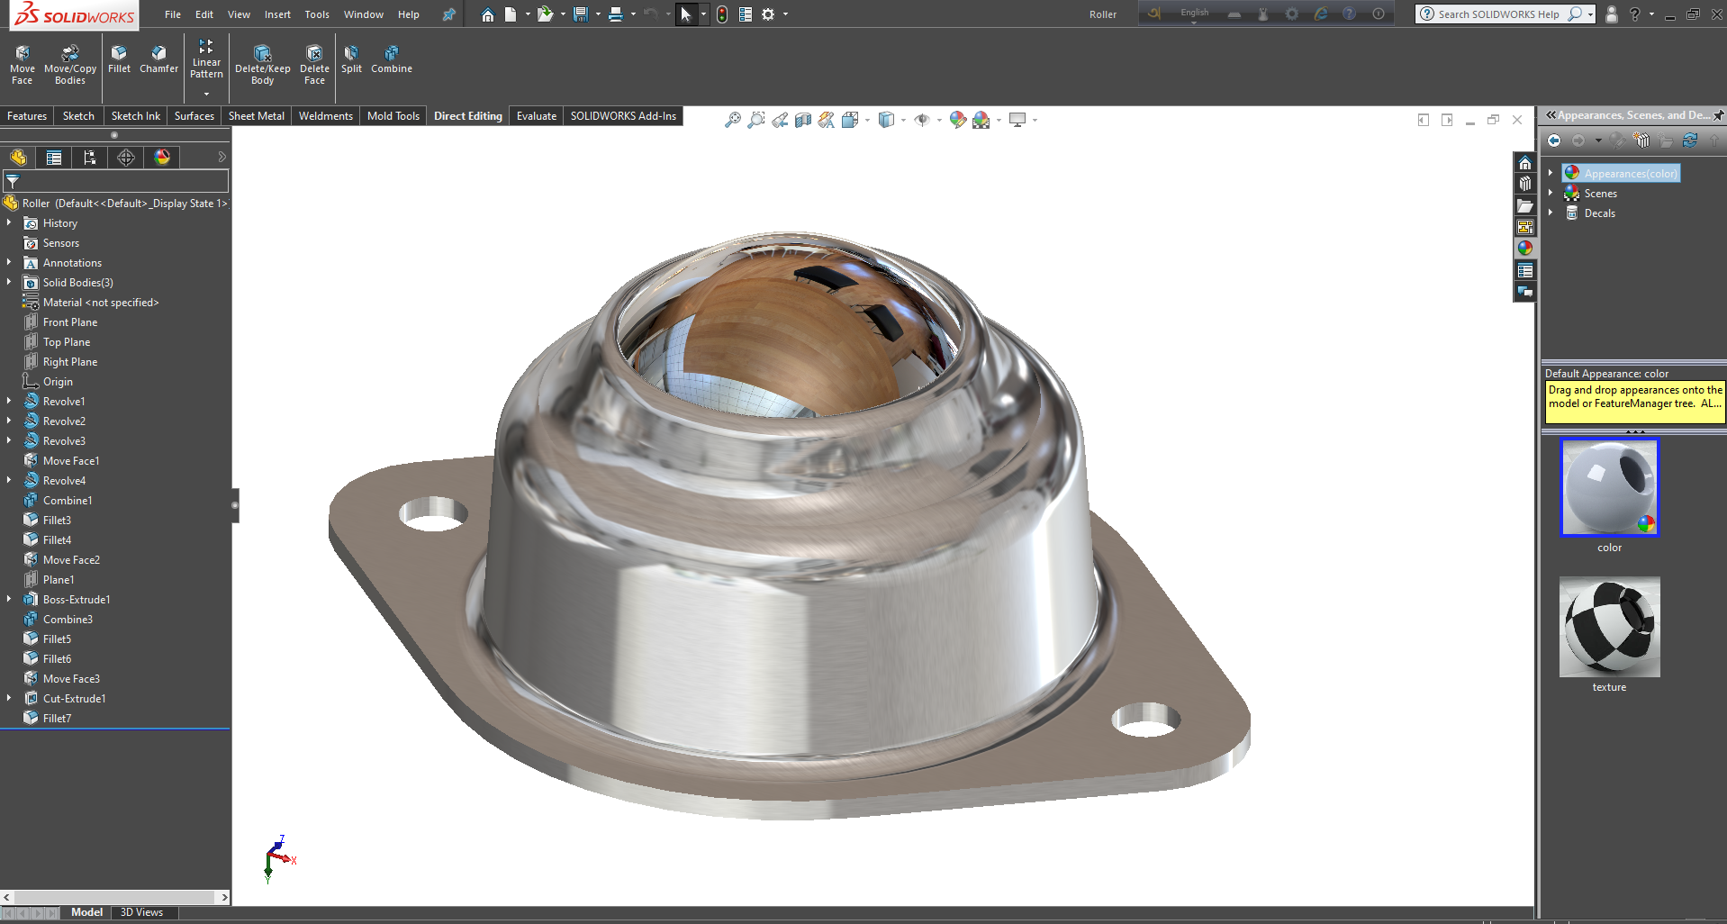Switch to SOLIDWORKS Add-Ins tab
The height and width of the screenshot is (924, 1727).
tap(623, 116)
